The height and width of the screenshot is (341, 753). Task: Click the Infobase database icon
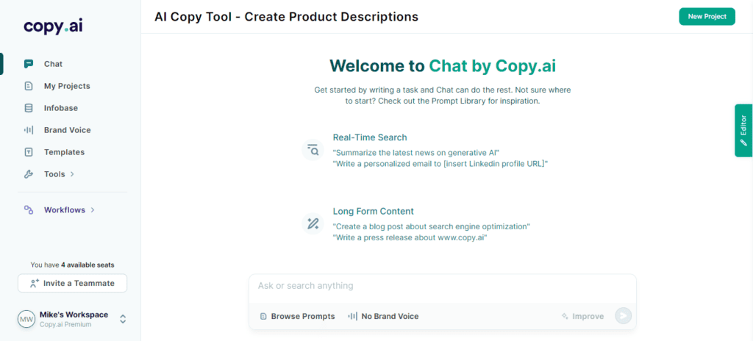click(x=29, y=108)
